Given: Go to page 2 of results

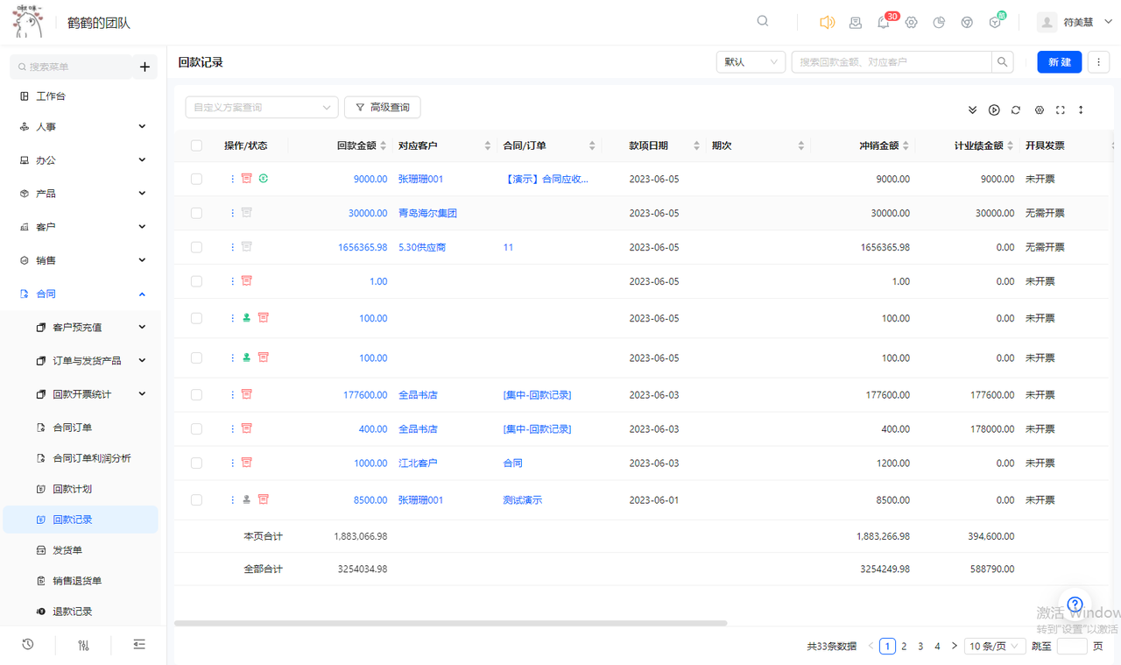Looking at the screenshot, I should pyautogui.click(x=904, y=646).
